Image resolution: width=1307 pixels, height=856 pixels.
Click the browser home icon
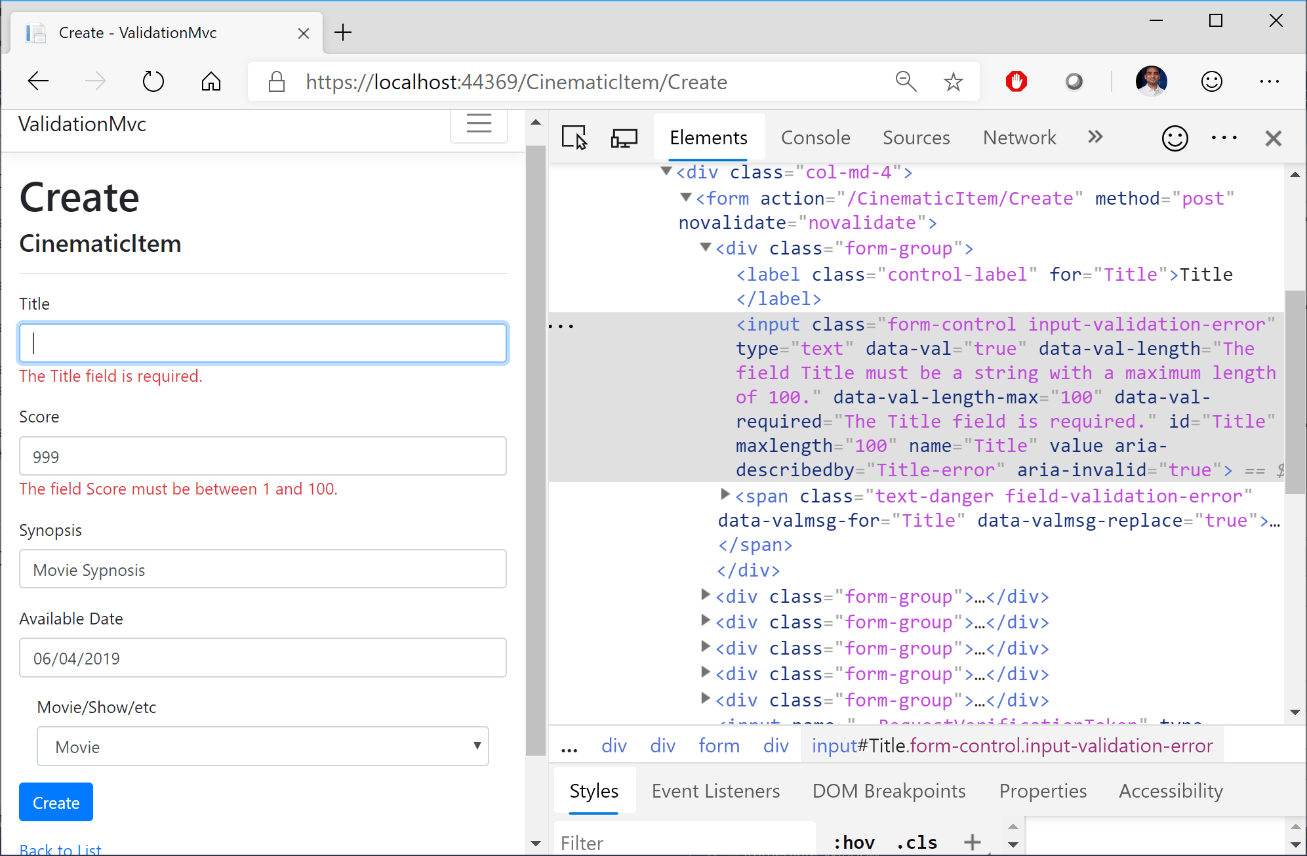[211, 81]
